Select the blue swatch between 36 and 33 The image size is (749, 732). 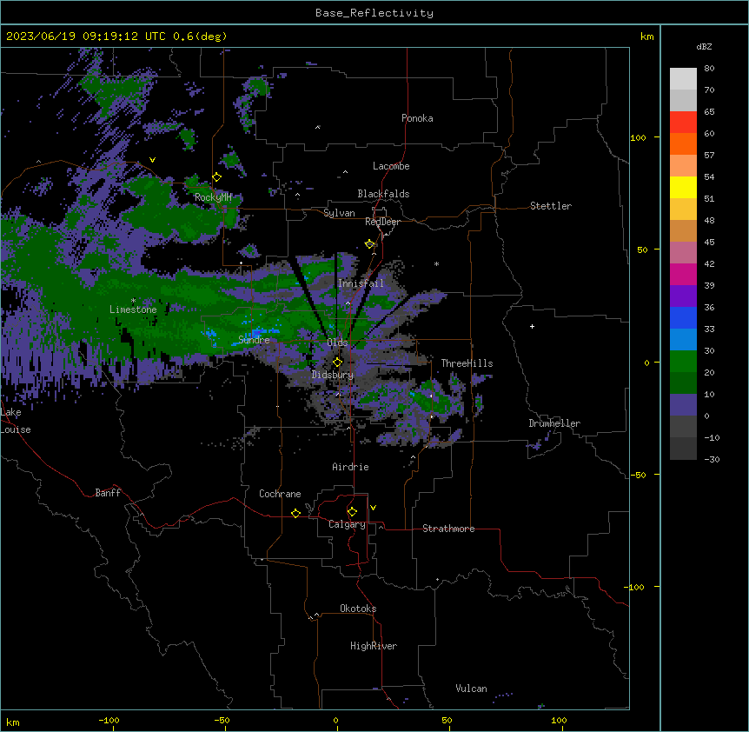click(683, 317)
